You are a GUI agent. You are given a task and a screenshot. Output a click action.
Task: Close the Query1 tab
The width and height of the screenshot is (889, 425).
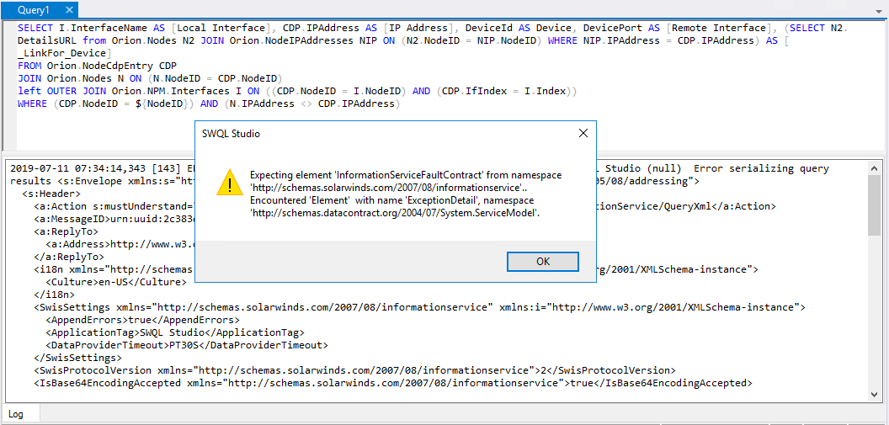coord(68,9)
